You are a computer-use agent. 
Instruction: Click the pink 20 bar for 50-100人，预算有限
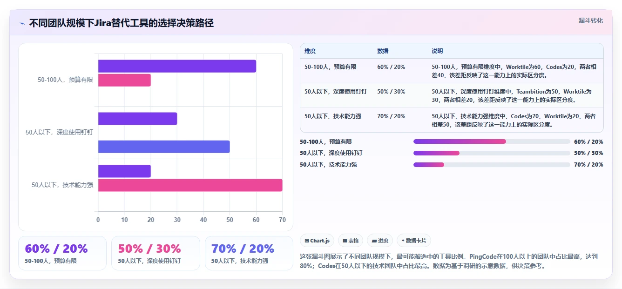coord(124,80)
